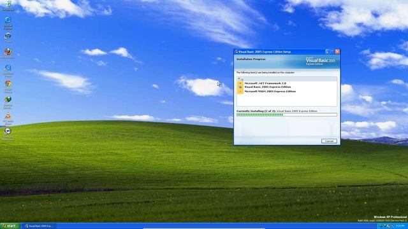Click the status icon beside Microsoft MSDN 2005 Express Edition
The image size is (408, 229).
[240, 92]
